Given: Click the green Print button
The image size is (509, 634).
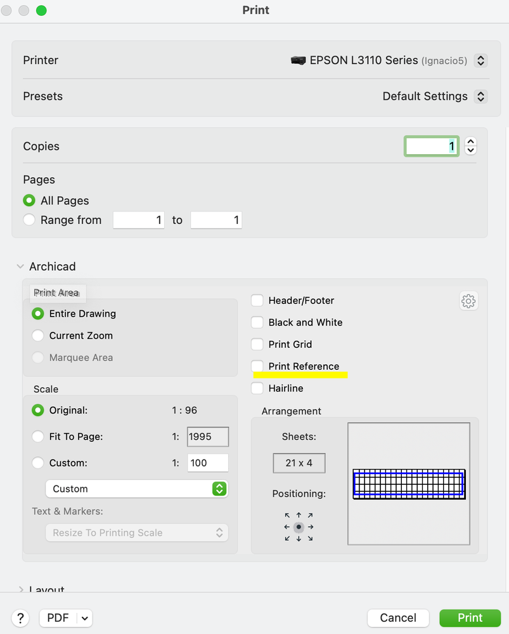Looking at the screenshot, I should [470, 618].
